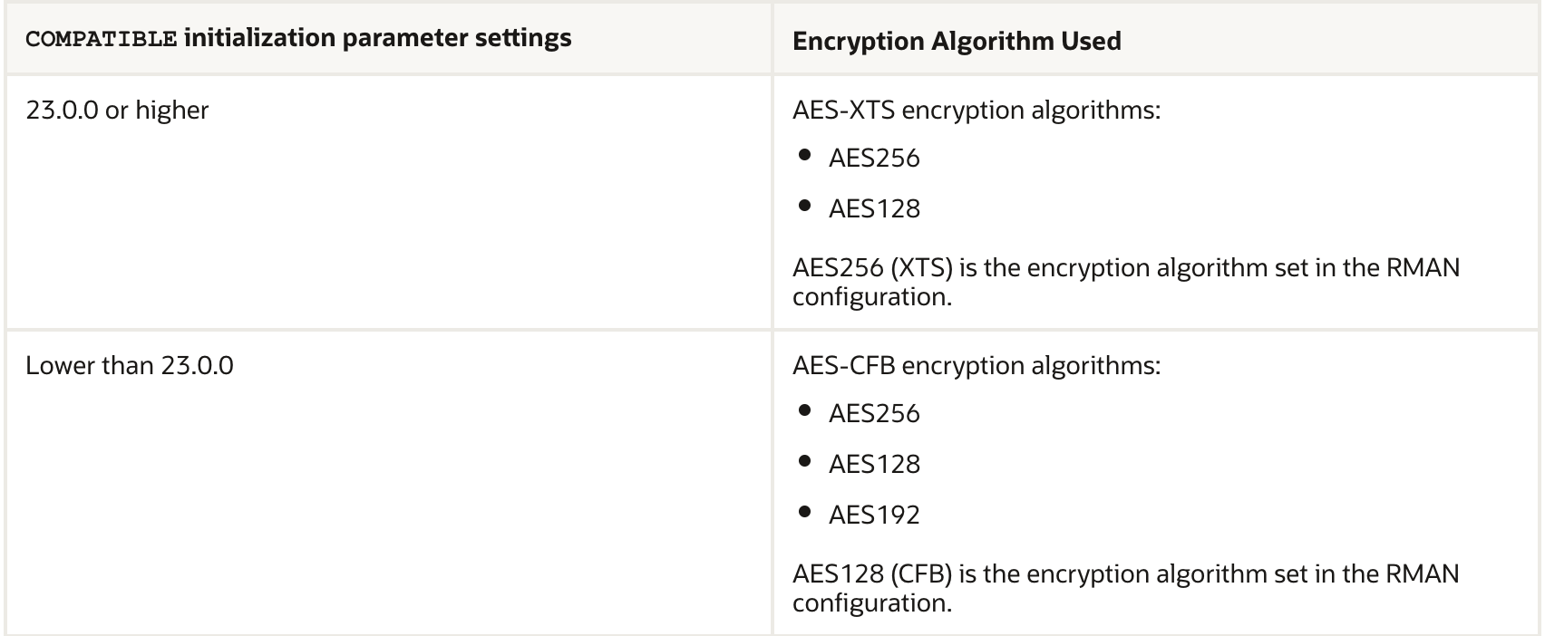Click the word 'configuration.' in the first row
This screenshot has height=636, width=1545.
click(x=871, y=297)
